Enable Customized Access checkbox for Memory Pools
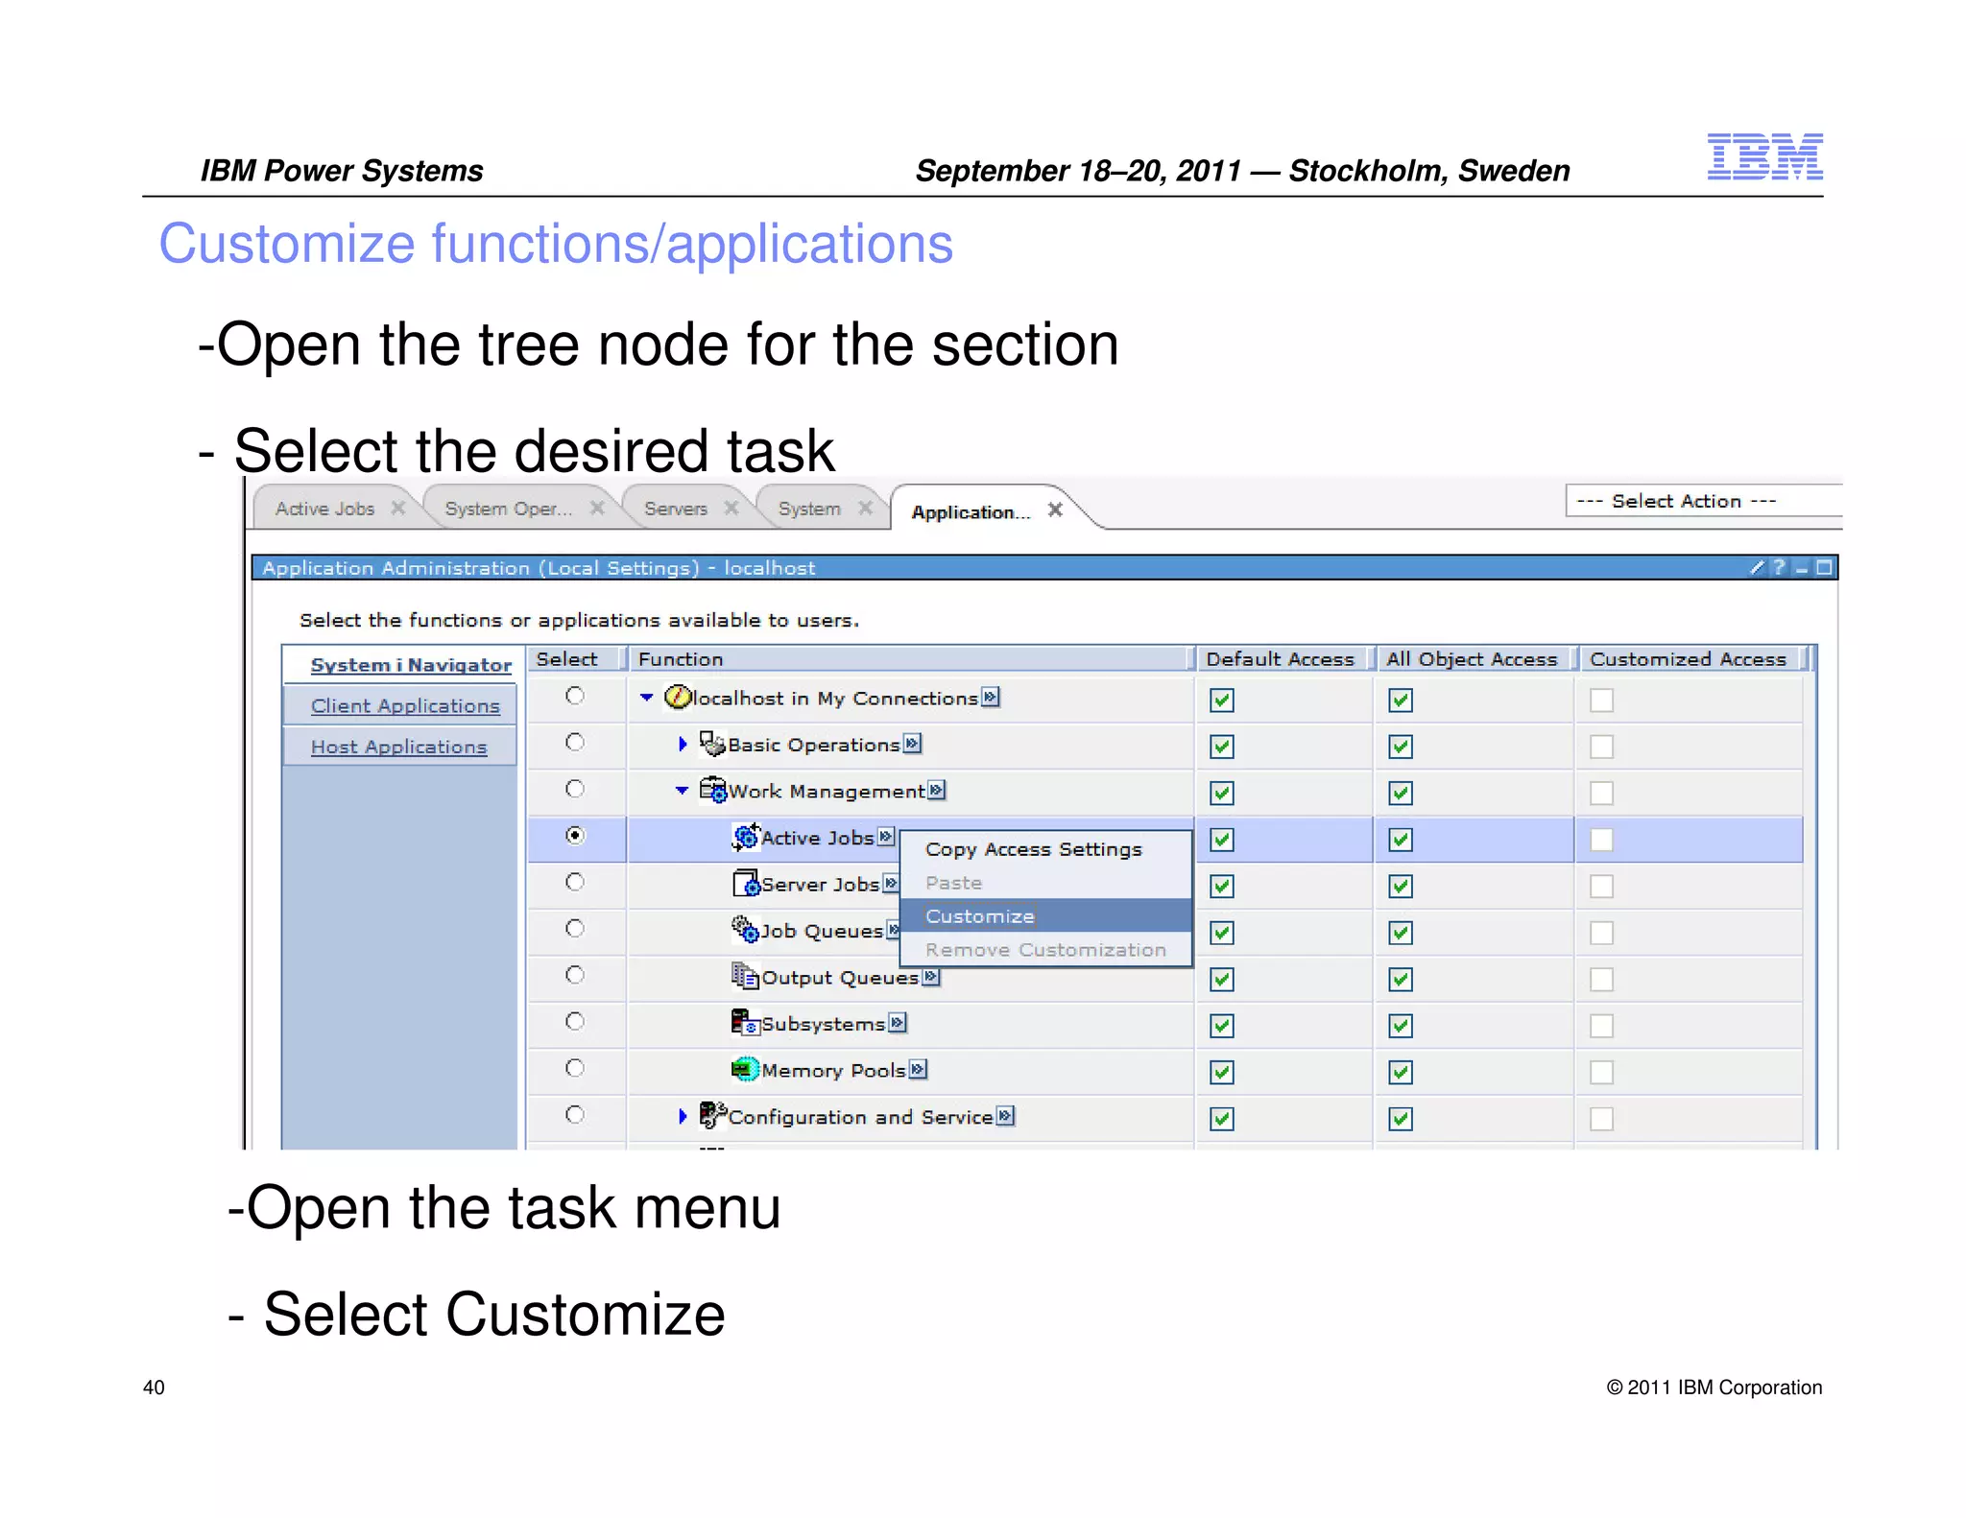1966x1518 pixels. click(1601, 1072)
